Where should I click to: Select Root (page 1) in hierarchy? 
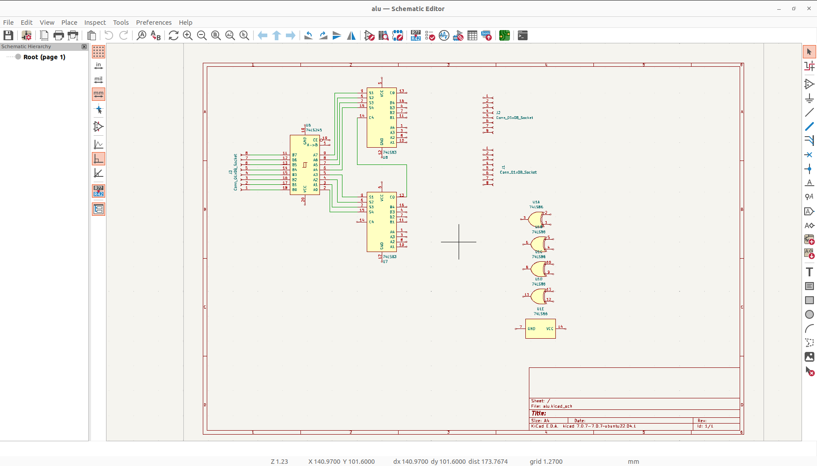point(44,57)
